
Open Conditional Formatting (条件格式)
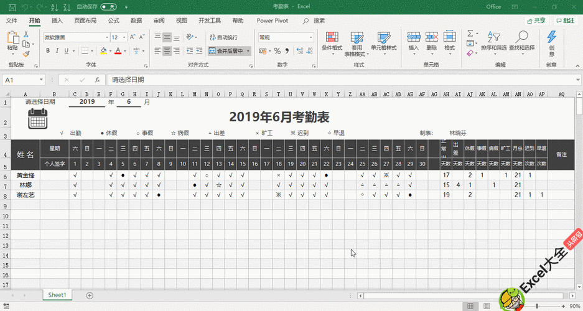coord(332,43)
